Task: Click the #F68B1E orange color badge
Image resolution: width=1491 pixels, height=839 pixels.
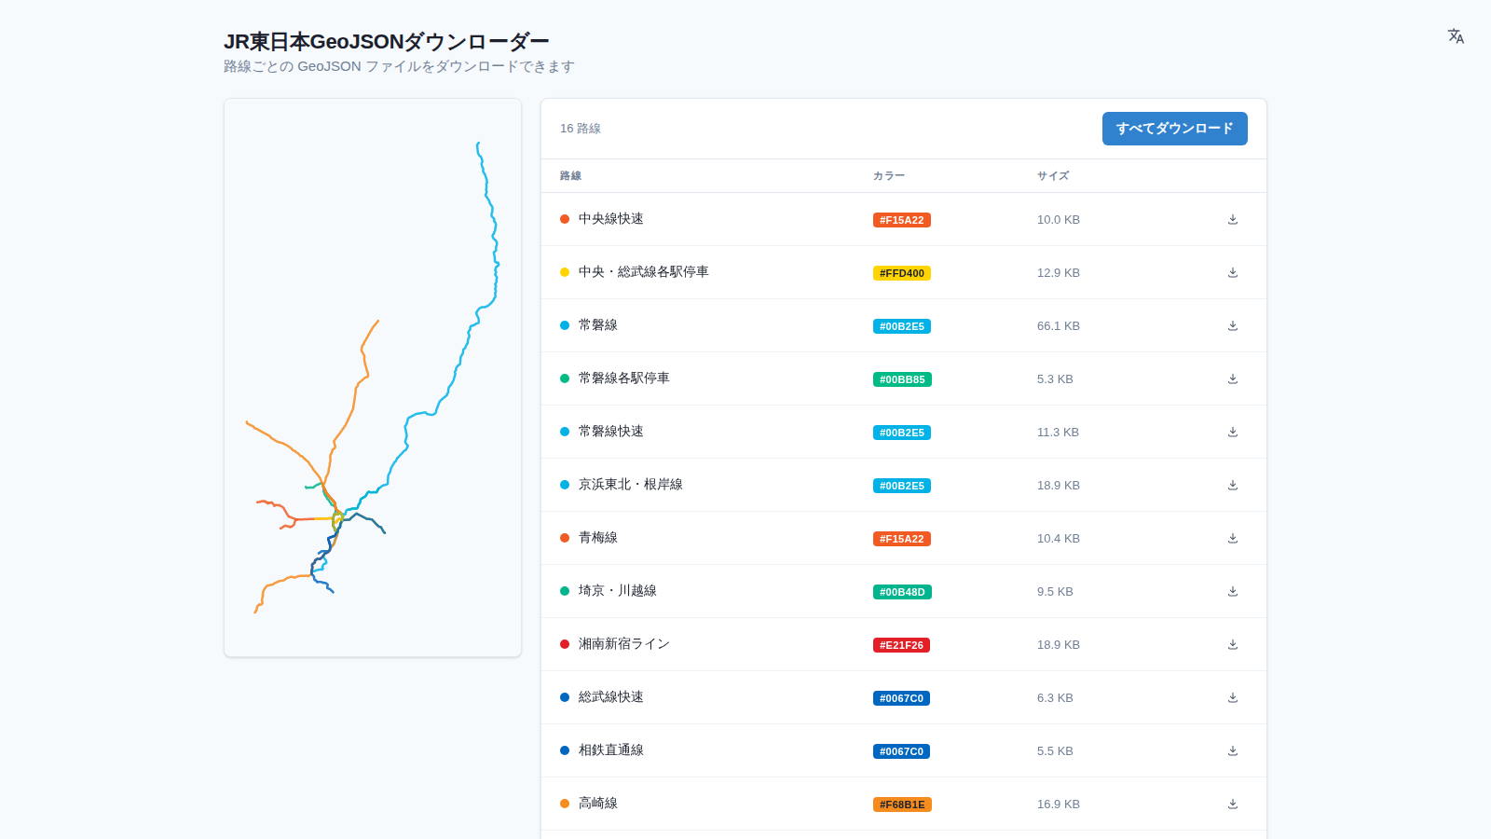Action: point(902,805)
